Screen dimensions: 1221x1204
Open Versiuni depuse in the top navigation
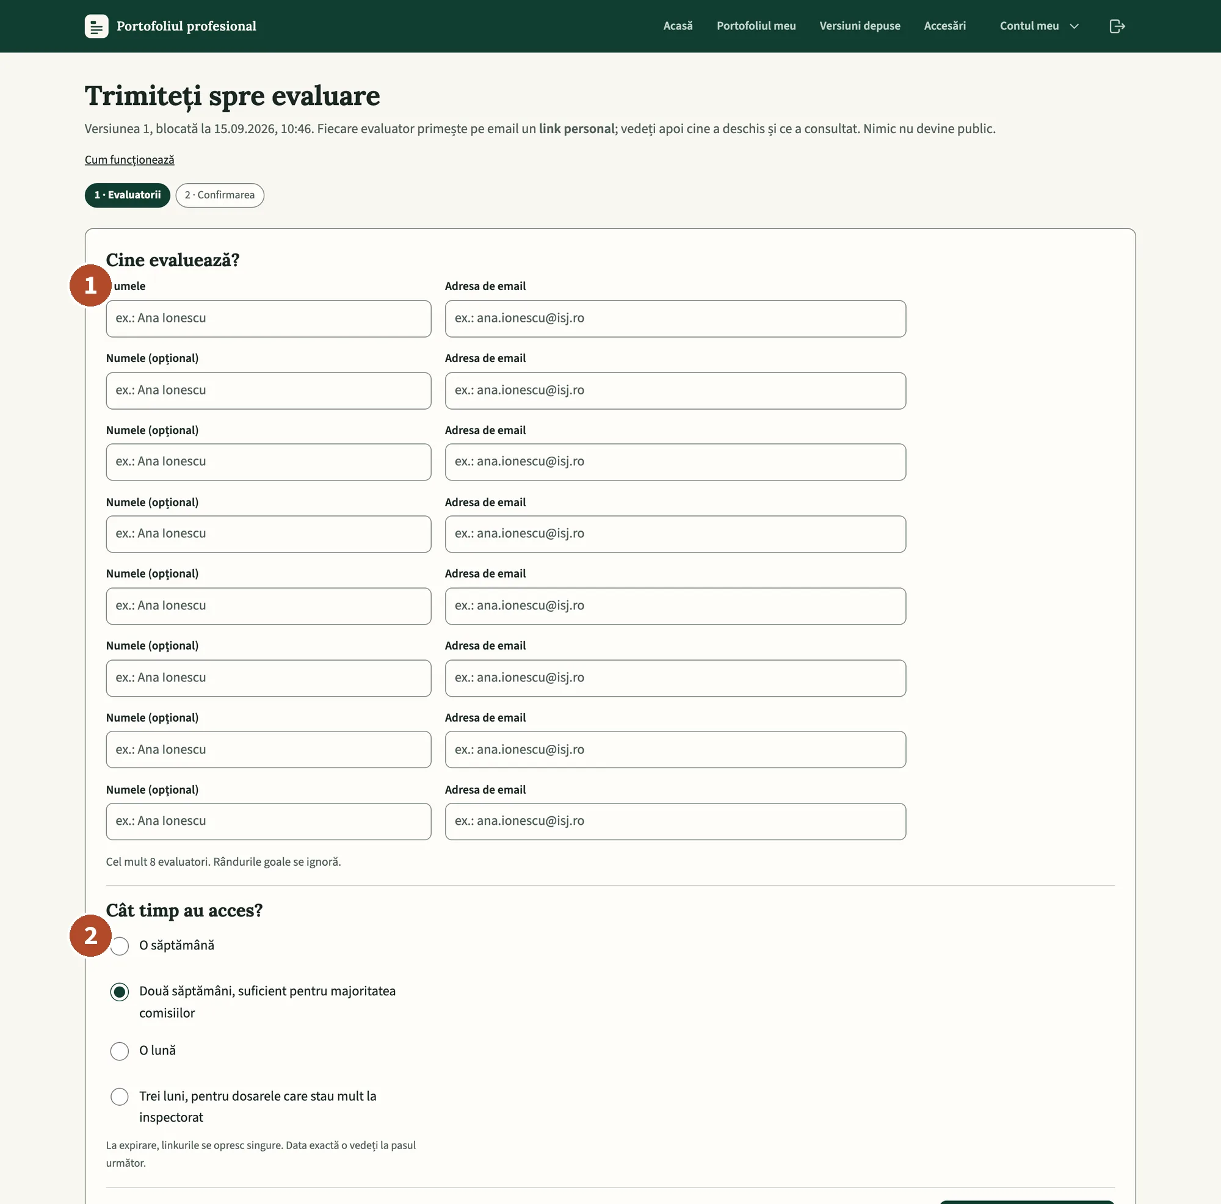point(860,26)
